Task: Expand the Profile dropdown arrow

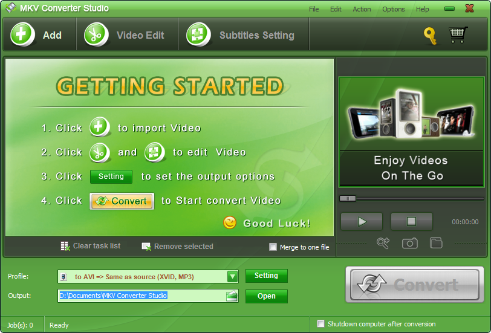Action: click(232, 276)
